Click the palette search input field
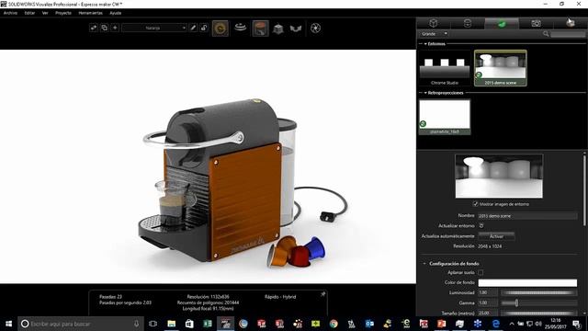 (568, 34)
